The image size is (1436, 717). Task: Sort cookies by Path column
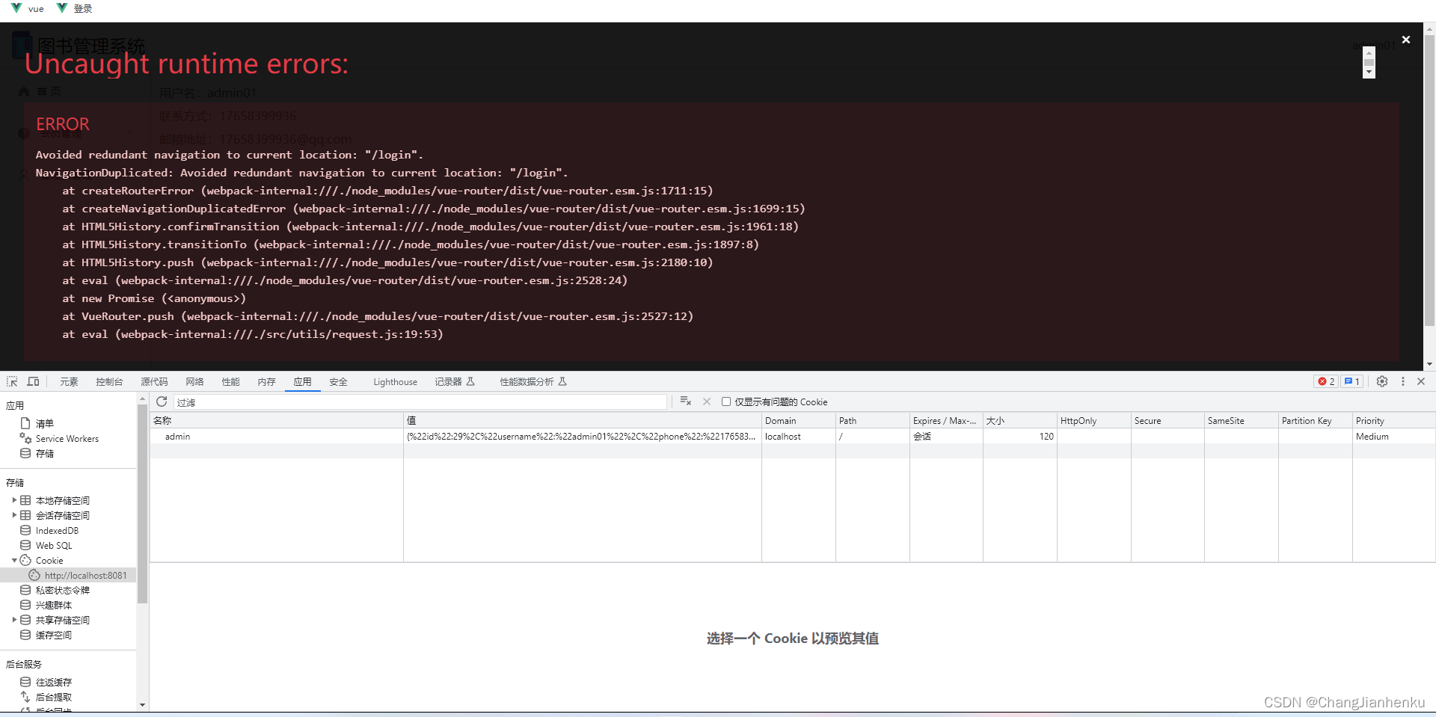pyautogui.click(x=872, y=420)
